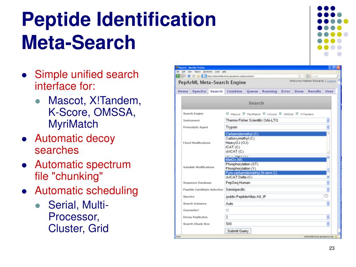Click the Firefox home icon
Screen dimensions: 356x267
tap(198, 76)
